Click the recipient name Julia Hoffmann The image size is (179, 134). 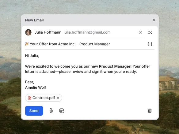pos(48,32)
